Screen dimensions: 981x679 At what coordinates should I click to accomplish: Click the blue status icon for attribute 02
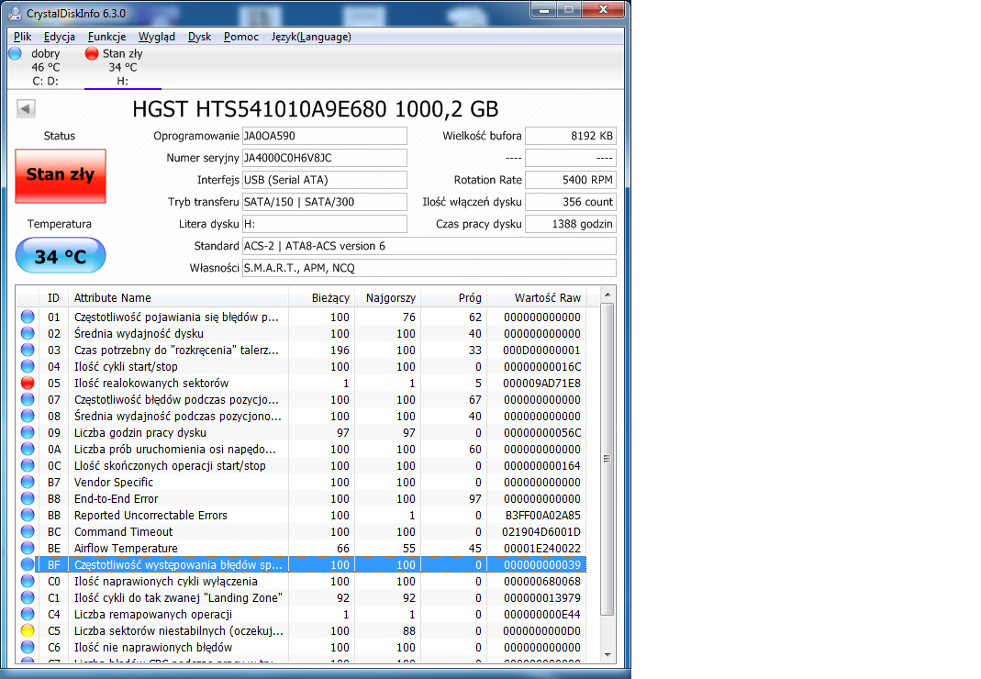click(x=28, y=334)
